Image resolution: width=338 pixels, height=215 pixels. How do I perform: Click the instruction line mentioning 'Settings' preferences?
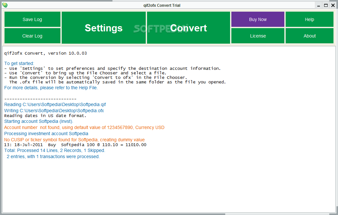click(x=112, y=69)
